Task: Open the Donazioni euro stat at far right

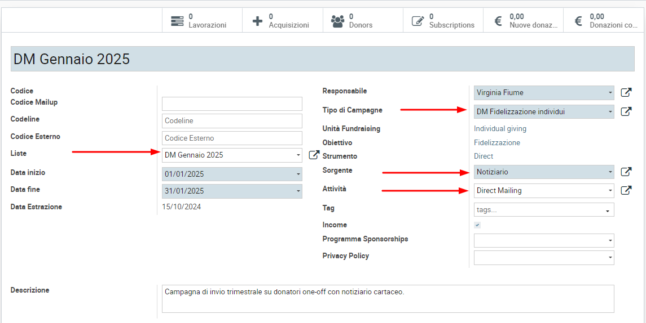Action: (604, 21)
